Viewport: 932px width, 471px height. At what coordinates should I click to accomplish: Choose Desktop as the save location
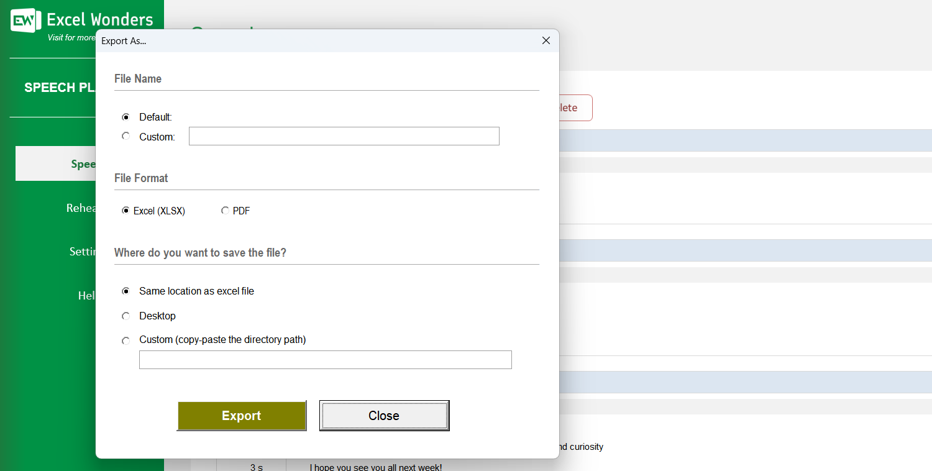click(x=126, y=316)
